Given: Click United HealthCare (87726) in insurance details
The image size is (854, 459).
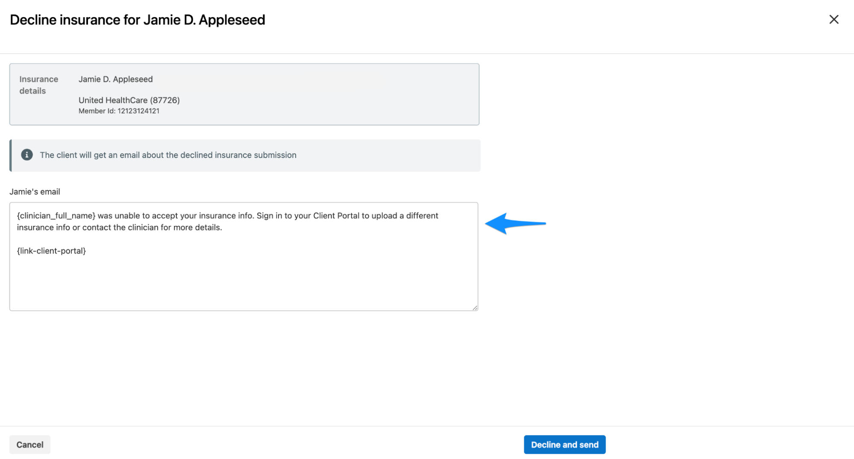Looking at the screenshot, I should 129,100.
